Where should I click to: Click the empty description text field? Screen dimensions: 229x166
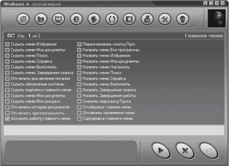click(x=114, y=130)
